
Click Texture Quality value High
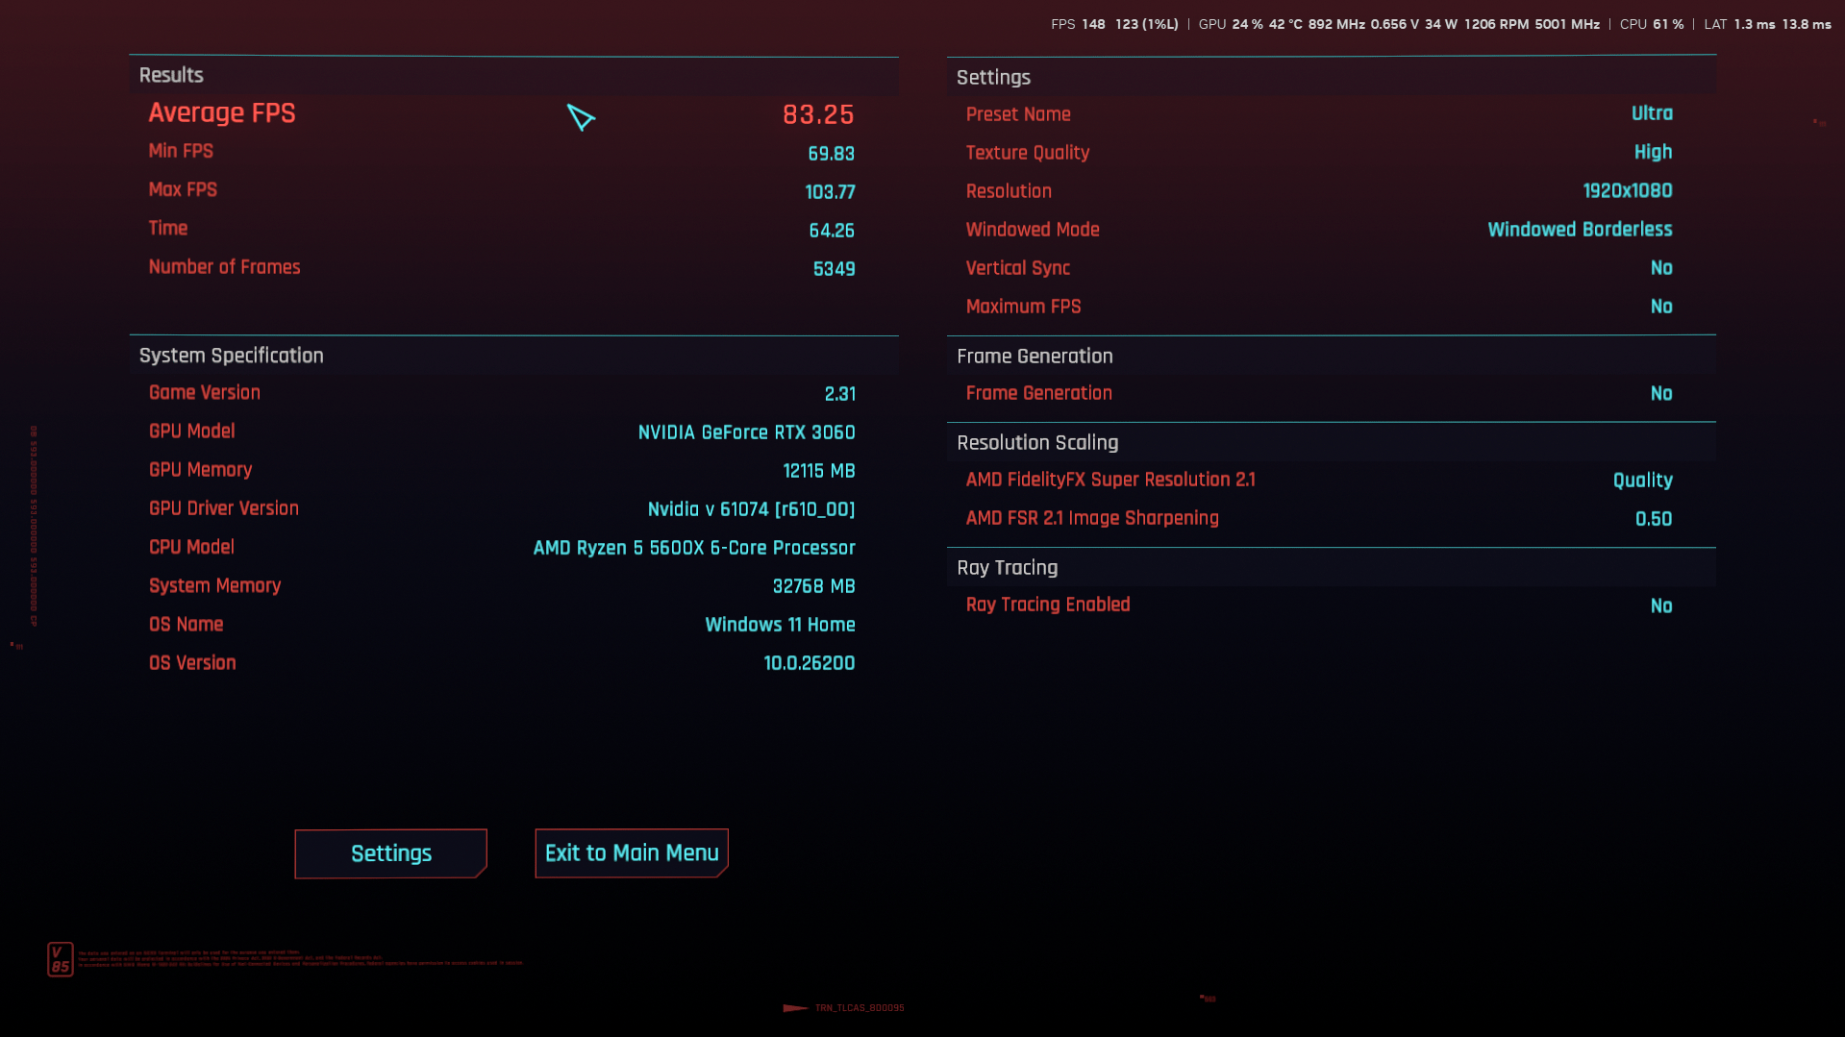[x=1653, y=152]
